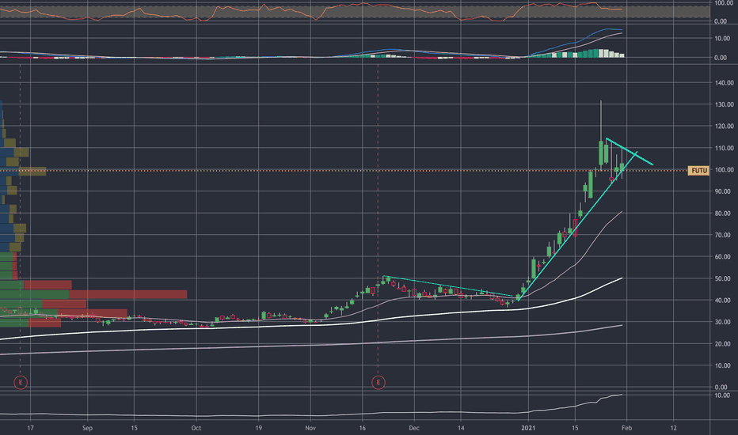738x435 pixels.
Task: Click the FUTU price label on axis
Action: point(699,170)
